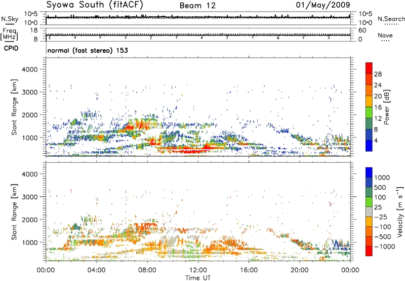Click the velocity scale value '-1000'
This screenshot has width=405, height=281.
(x=385, y=247)
